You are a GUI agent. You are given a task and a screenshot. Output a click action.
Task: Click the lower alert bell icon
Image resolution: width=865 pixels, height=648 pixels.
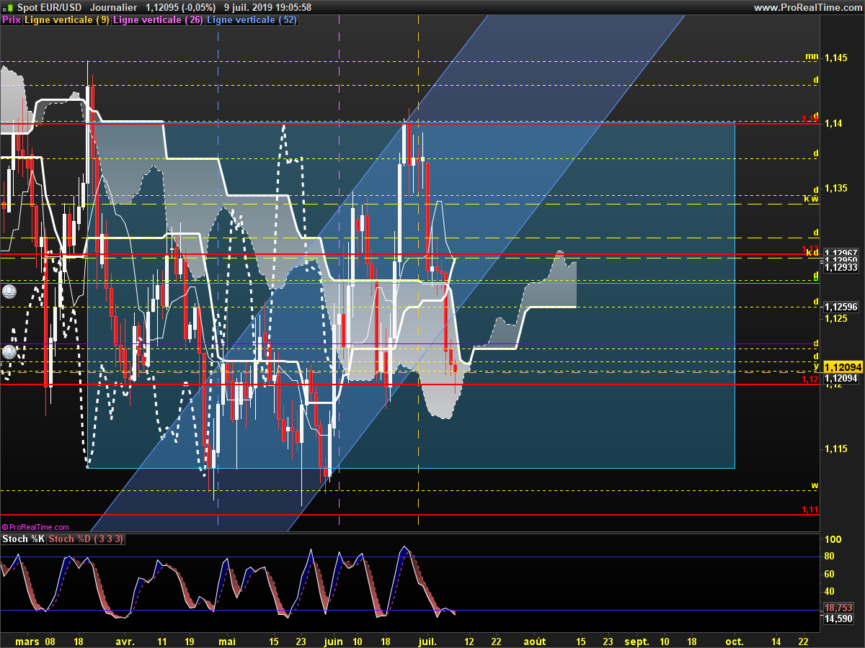pos(9,352)
